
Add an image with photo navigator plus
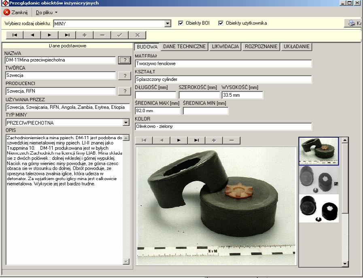(x=214, y=140)
